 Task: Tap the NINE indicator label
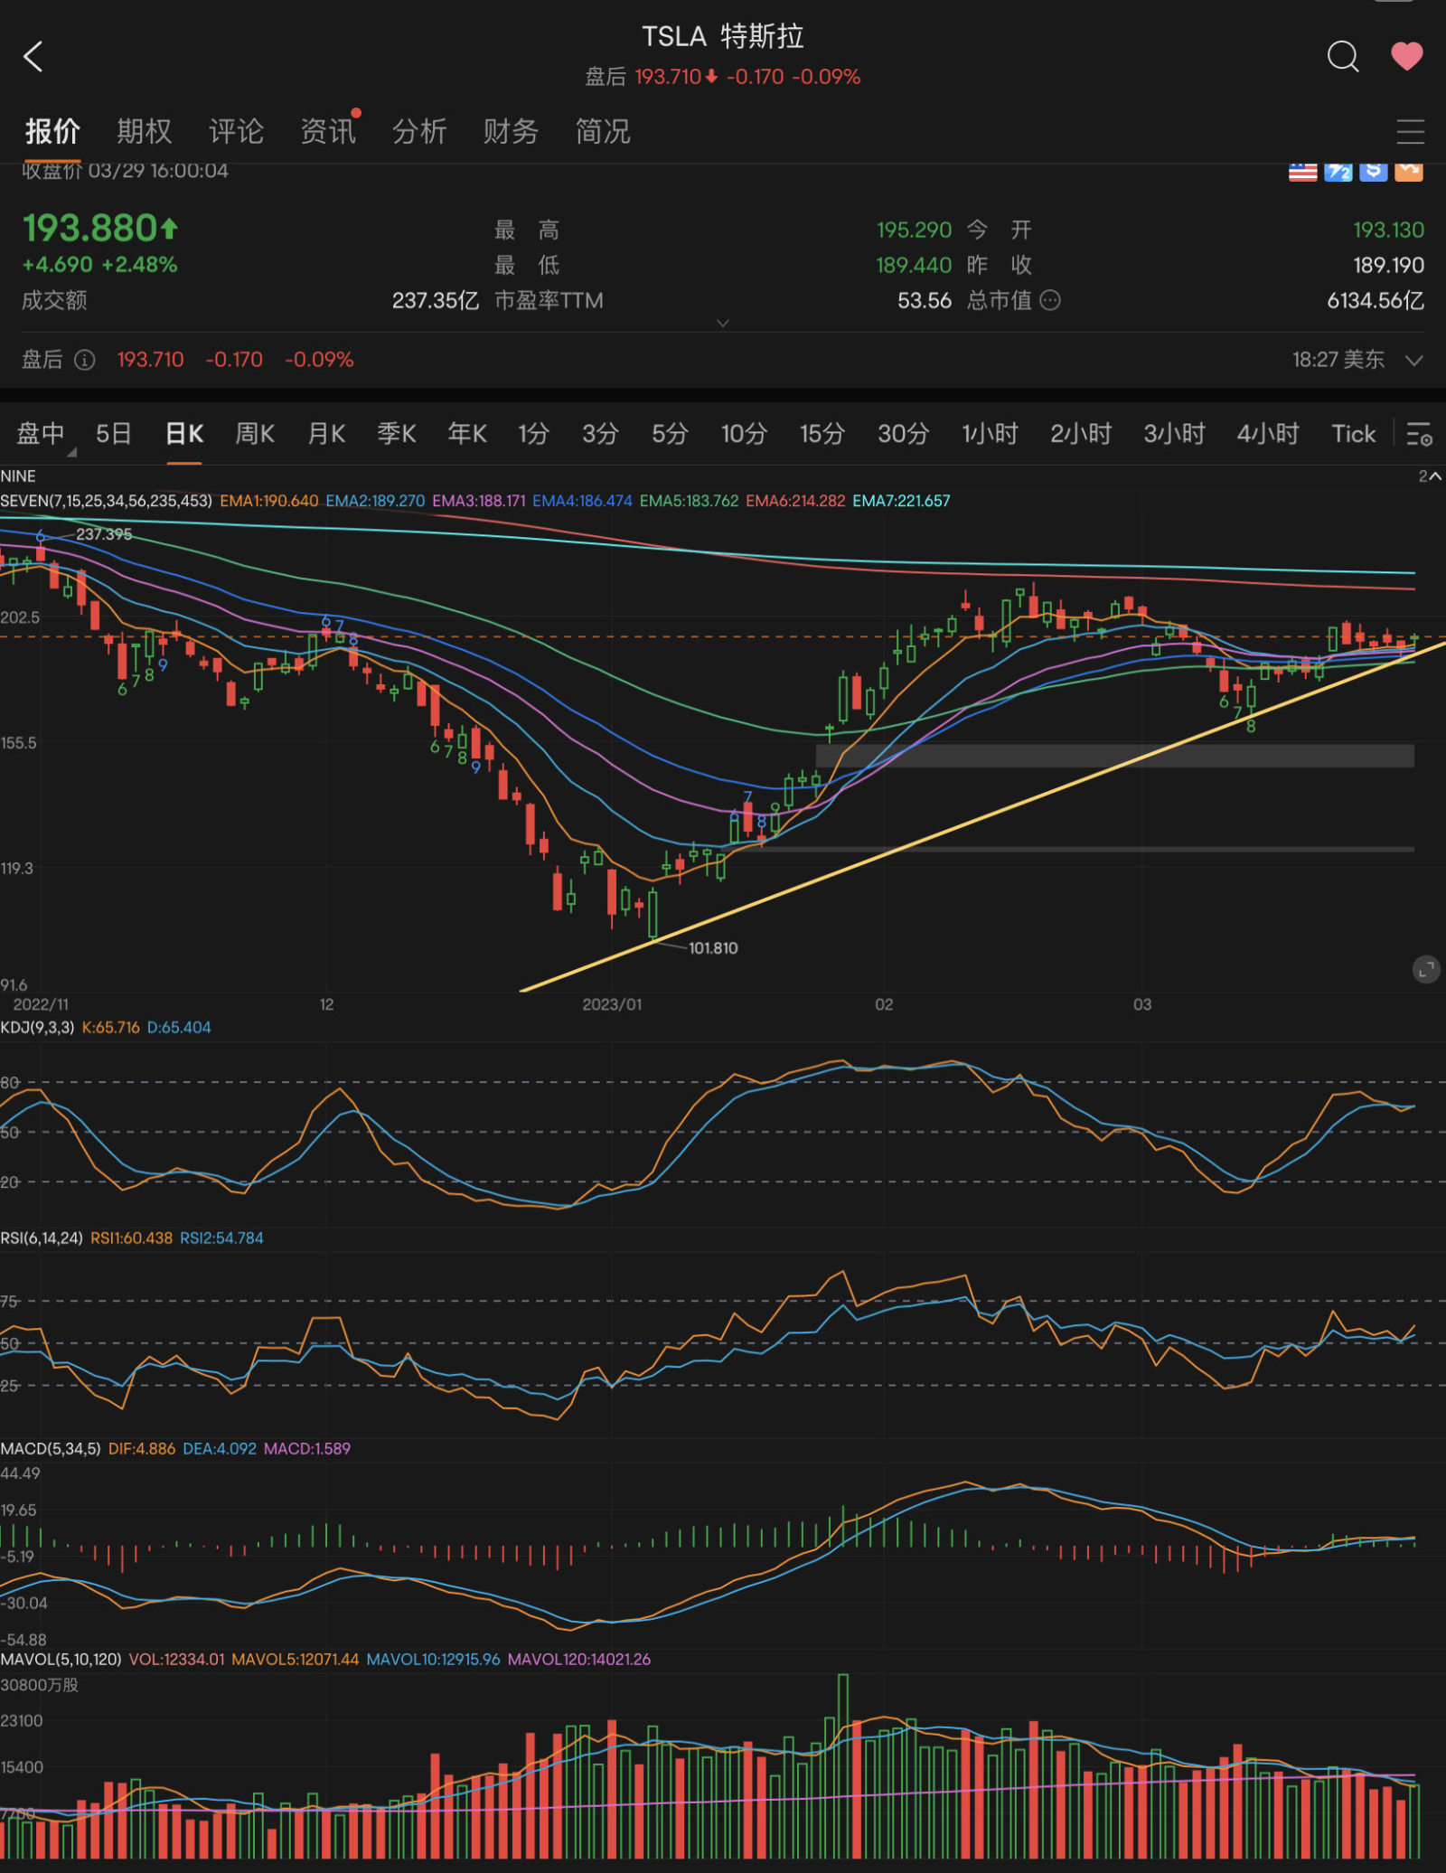pos(18,476)
